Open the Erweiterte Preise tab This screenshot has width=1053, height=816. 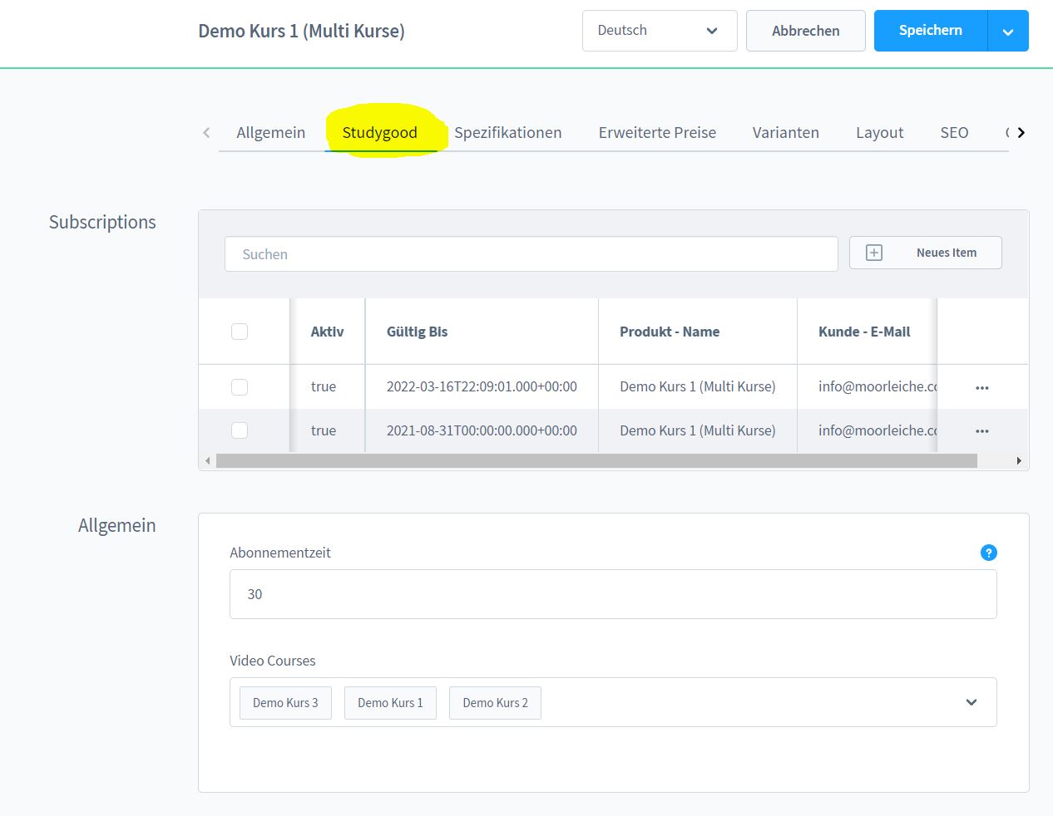(657, 133)
